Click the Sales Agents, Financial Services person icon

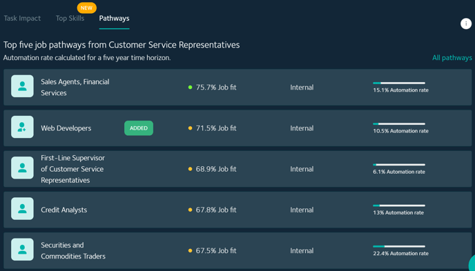tap(22, 86)
